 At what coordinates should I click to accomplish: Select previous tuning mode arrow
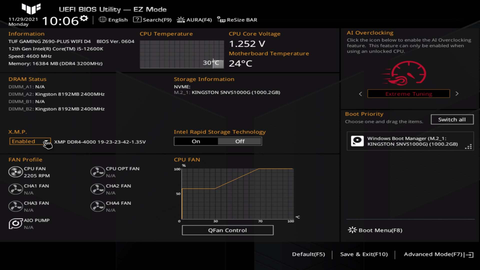tap(360, 94)
